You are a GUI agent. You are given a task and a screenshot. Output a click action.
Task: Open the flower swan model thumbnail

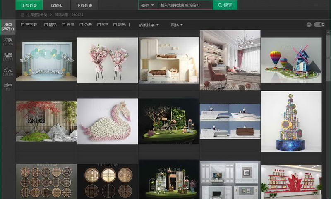(108, 121)
